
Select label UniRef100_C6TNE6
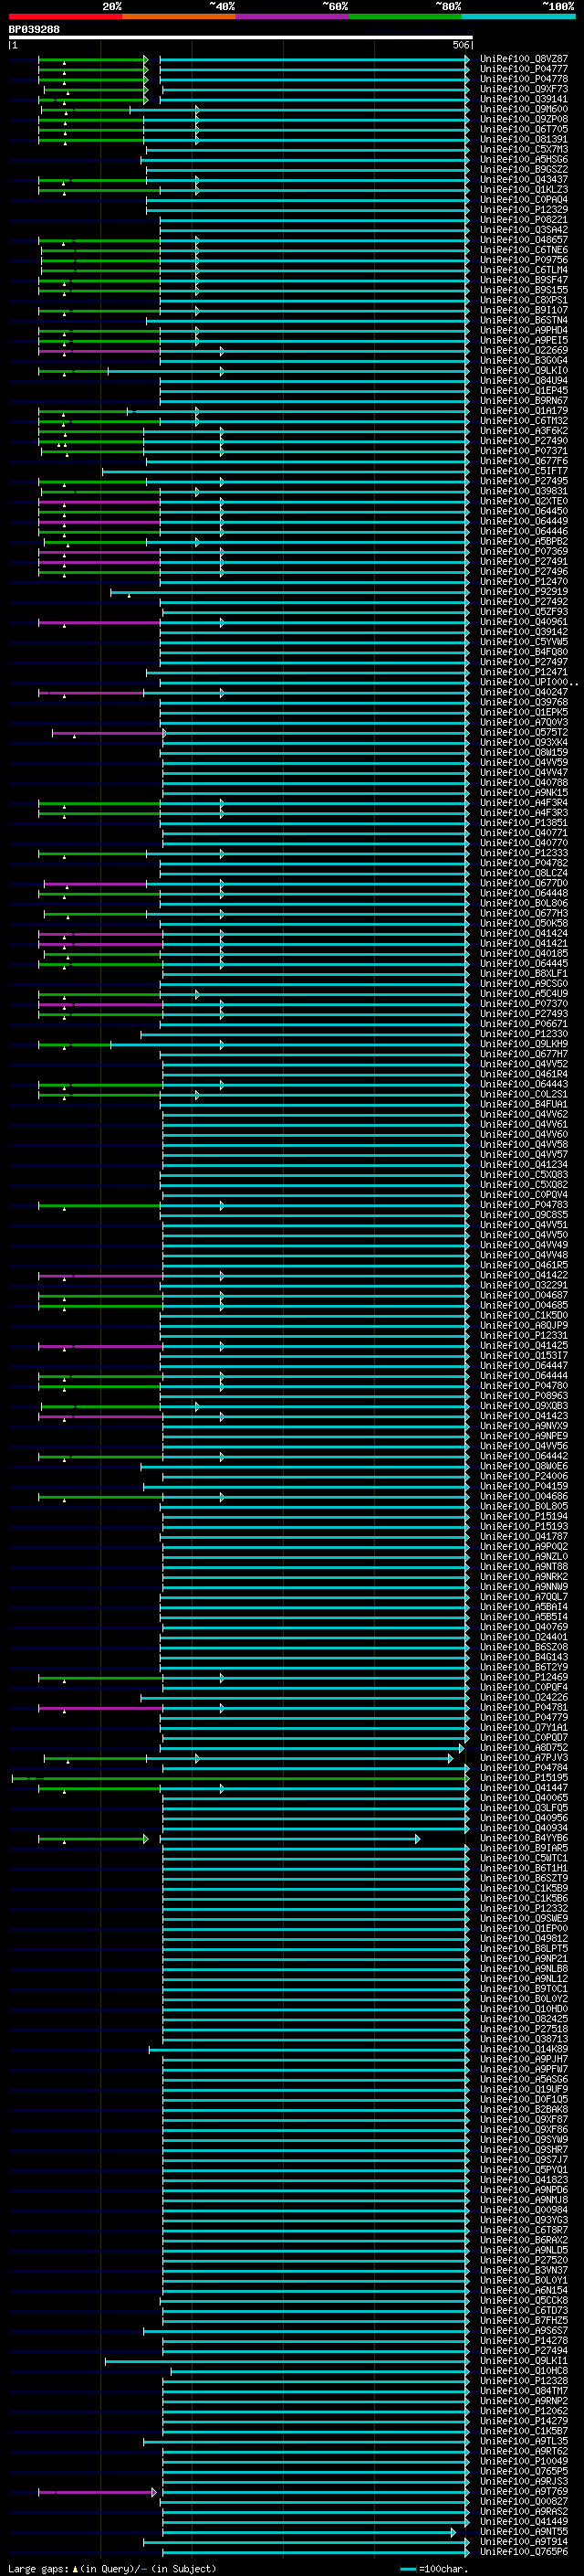pyautogui.click(x=524, y=250)
